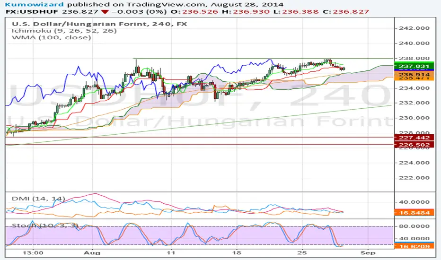
Task: Click the −0.003 (0%) change value
Action: point(138,12)
